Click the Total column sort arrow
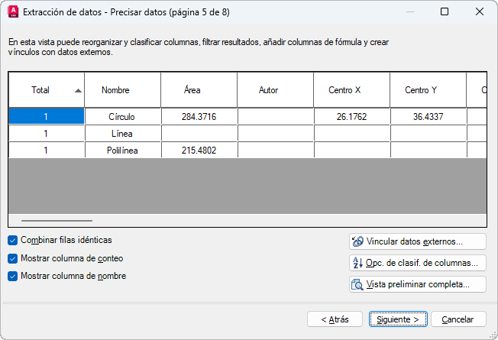Image resolution: width=498 pixels, height=340 pixels. click(x=79, y=90)
